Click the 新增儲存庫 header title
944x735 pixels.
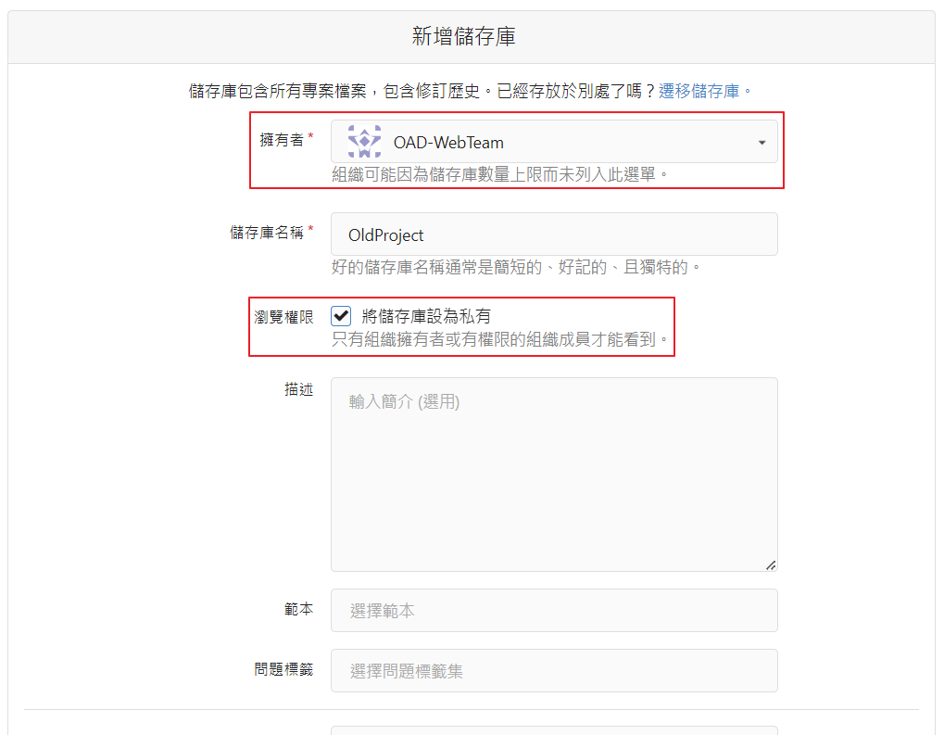tap(463, 37)
